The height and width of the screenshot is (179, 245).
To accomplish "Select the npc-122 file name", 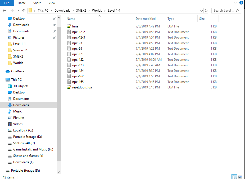I will pyautogui.click(x=78, y=60).
